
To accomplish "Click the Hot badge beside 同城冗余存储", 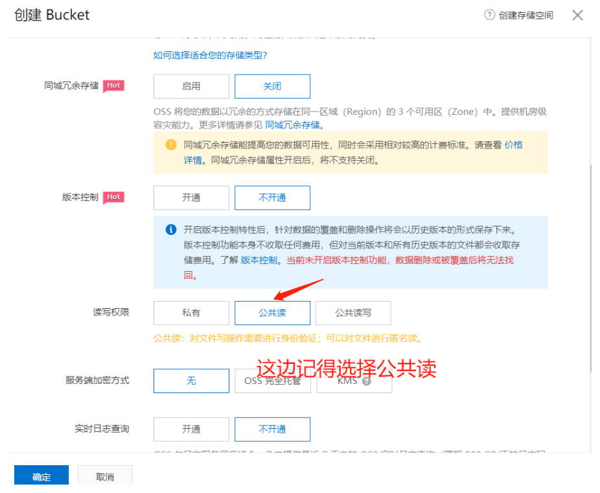I will point(113,86).
